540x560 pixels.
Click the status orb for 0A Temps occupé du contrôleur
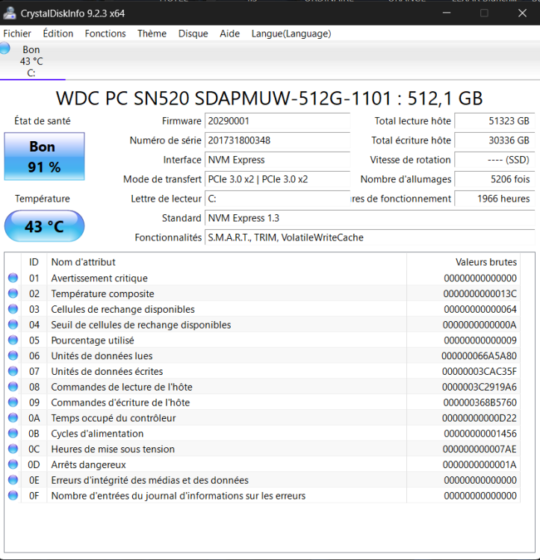pos(13,417)
